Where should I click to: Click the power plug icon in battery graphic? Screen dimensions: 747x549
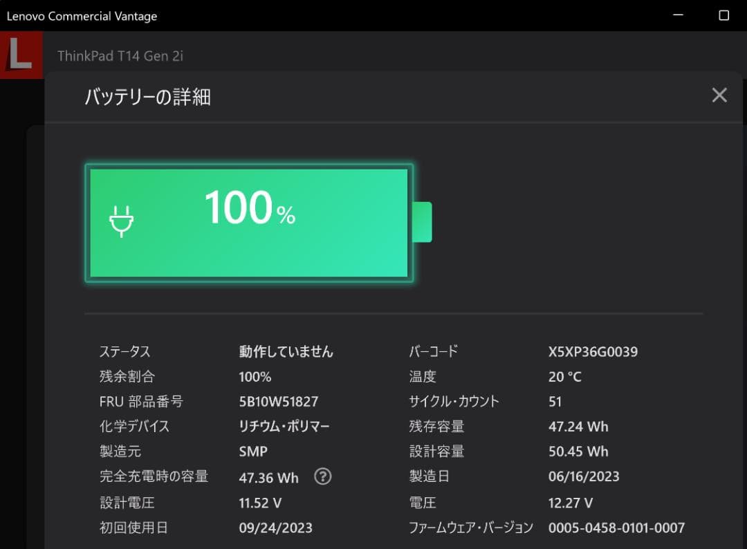122,223
